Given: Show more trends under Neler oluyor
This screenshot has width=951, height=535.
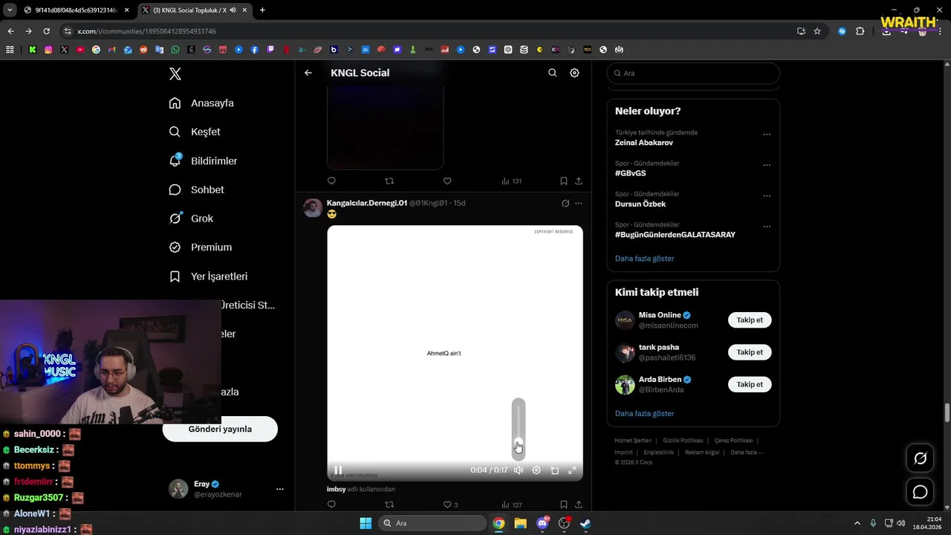Looking at the screenshot, I should click(645, 259).
